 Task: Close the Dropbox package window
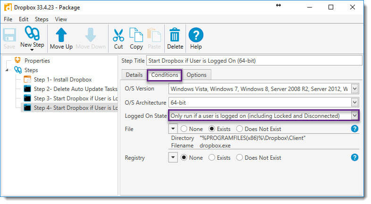coord(352,8)
